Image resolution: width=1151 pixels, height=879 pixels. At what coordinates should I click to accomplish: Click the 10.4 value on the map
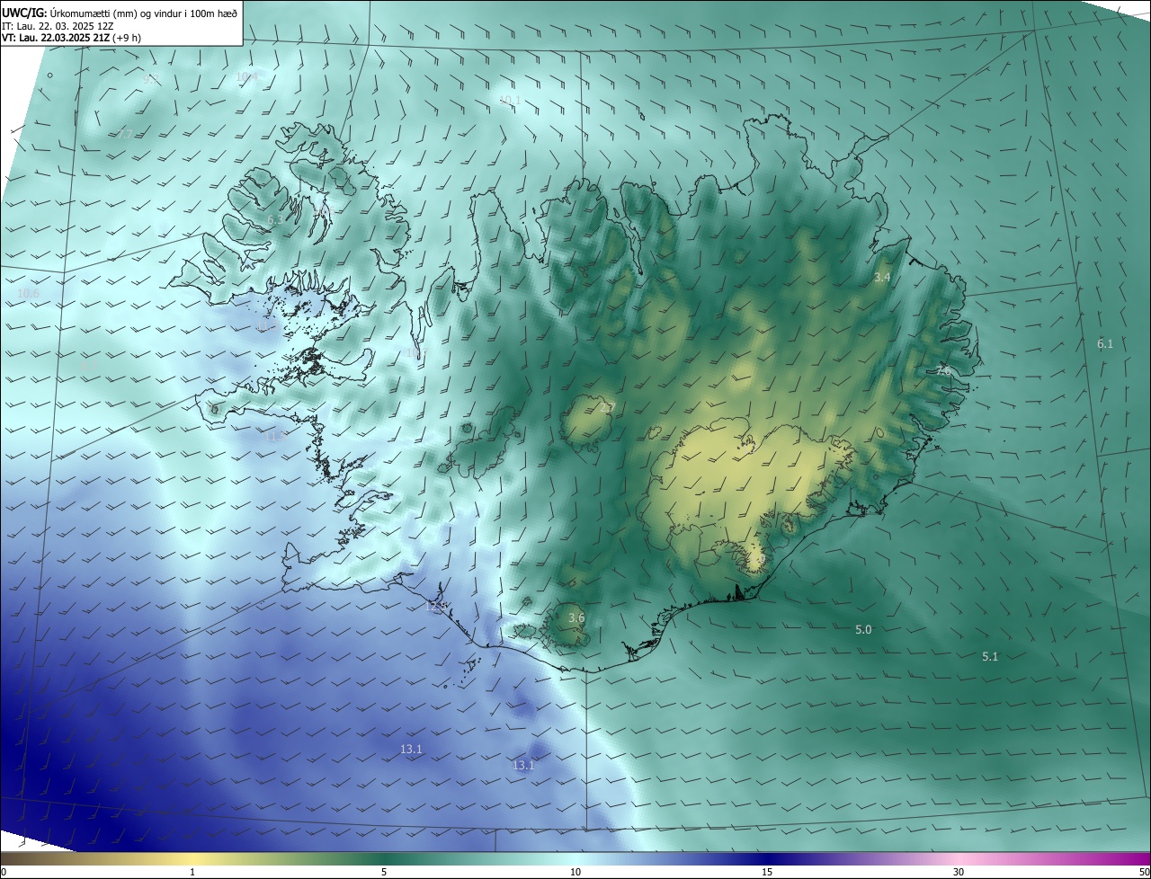246,77
